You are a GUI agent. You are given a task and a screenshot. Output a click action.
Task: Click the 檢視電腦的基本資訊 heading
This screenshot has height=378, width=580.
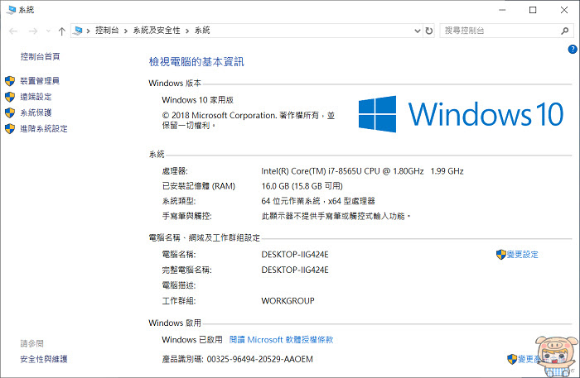[x=196, y=62]
